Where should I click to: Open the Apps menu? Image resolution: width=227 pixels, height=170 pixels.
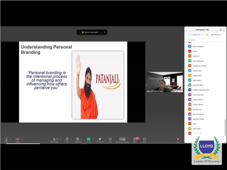tap(110, 140)
